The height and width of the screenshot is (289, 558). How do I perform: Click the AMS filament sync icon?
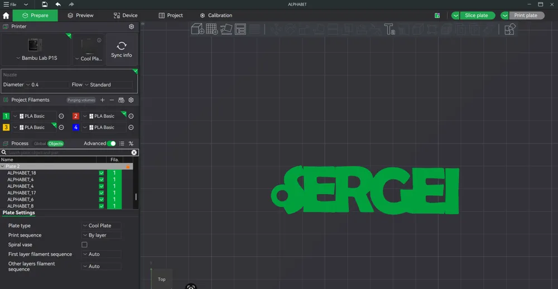[x=121, y=100]
